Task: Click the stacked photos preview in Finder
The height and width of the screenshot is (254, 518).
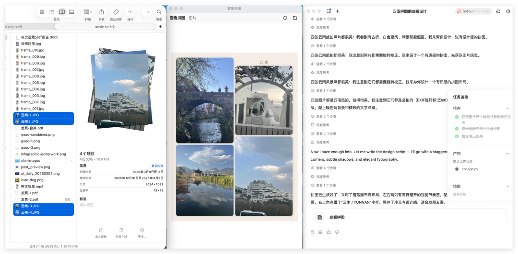Action: [121, 89]
